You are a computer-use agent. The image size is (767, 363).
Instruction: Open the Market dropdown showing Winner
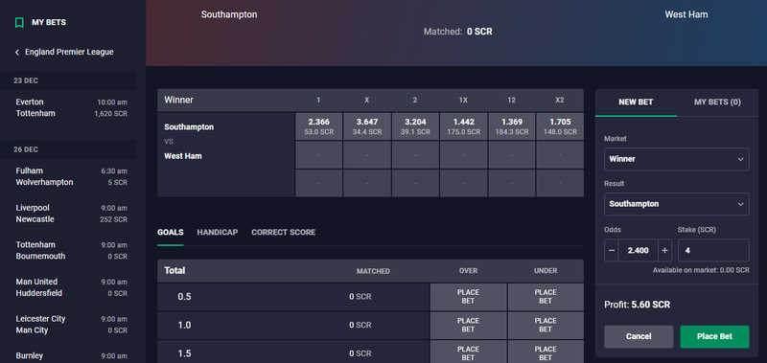677,159
